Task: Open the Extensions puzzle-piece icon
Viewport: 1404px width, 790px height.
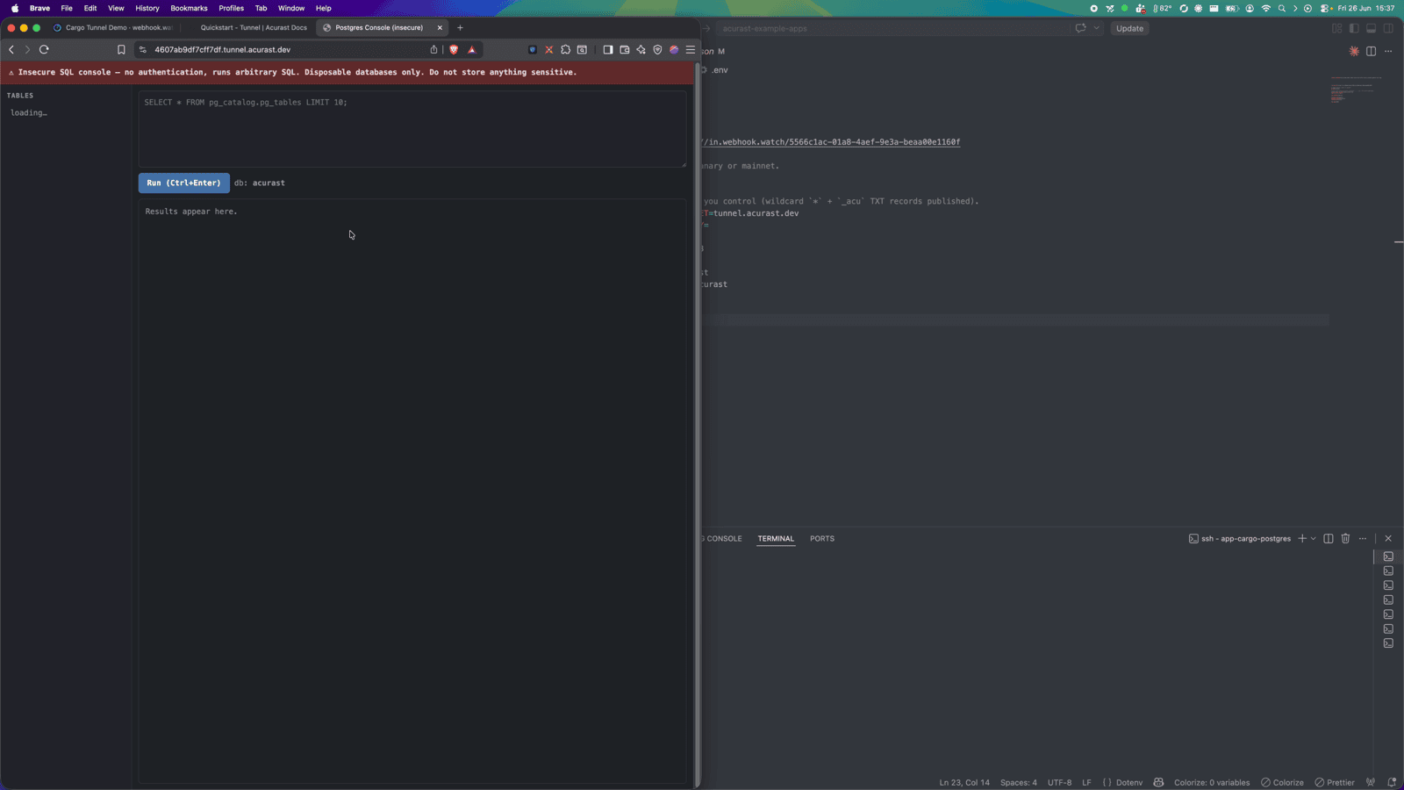Action: tap(565, 50)
